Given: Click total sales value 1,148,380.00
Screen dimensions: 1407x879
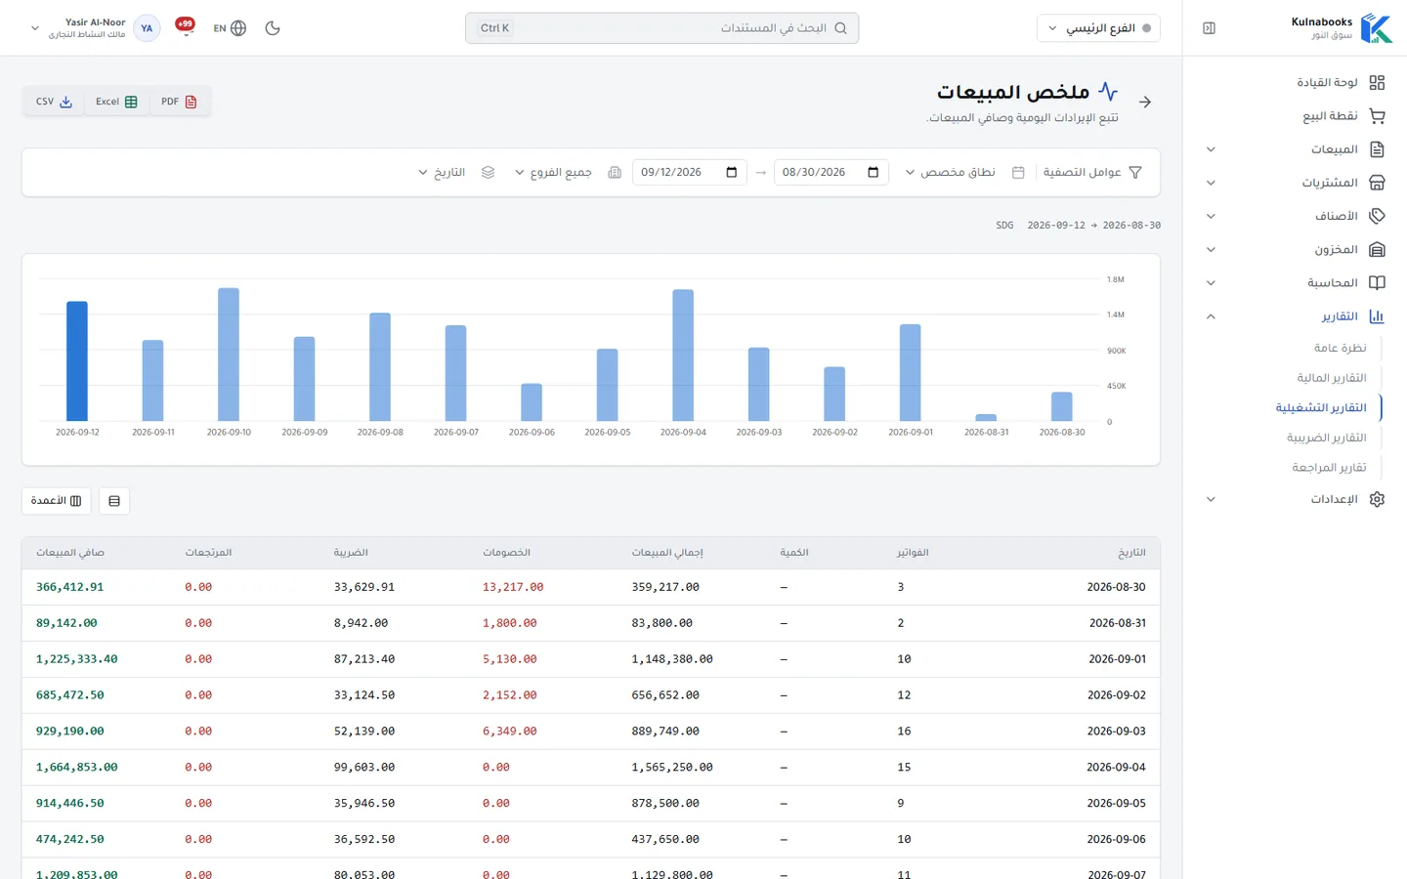Looking at the screenshot, I should click(672, 659).
